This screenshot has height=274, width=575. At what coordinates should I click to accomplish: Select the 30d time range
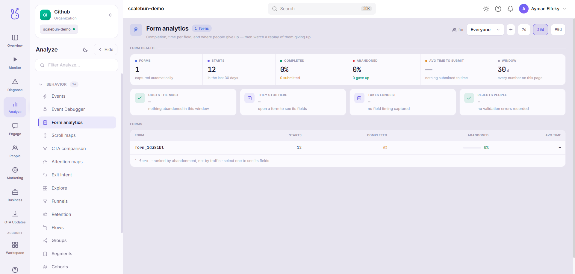(x=540, y=30)
